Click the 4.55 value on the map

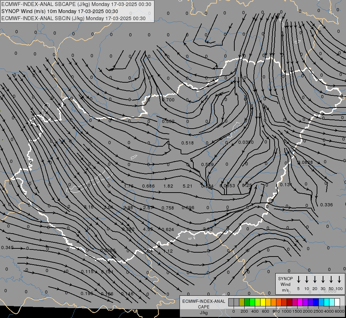pos(148,229)
